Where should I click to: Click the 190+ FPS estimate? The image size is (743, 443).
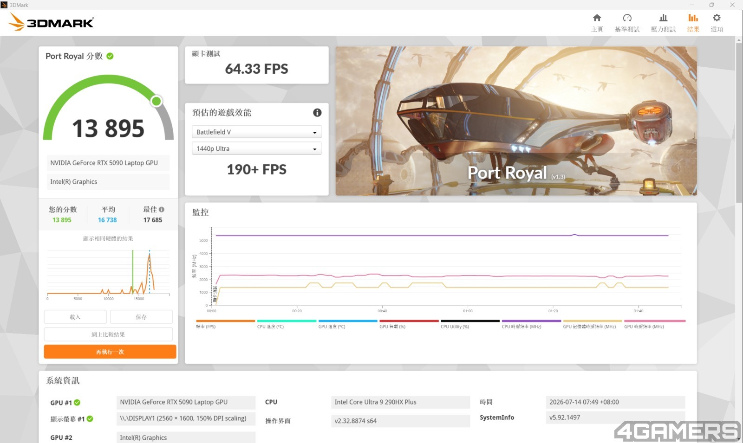pos(256,170)
